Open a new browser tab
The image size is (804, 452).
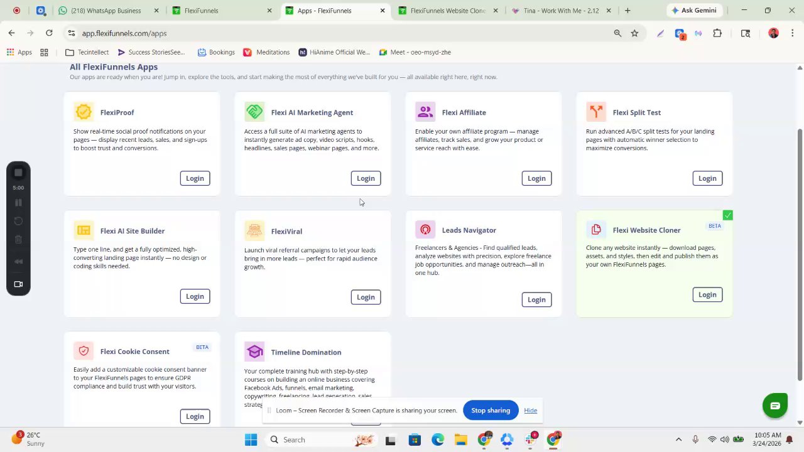(627, 11)
